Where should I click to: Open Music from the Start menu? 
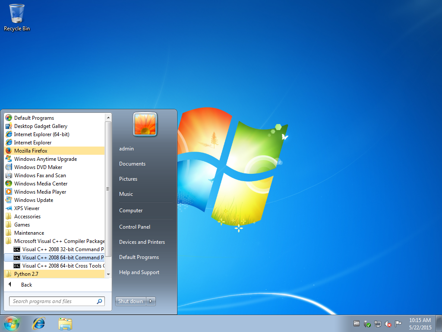(x=126, y=194)
